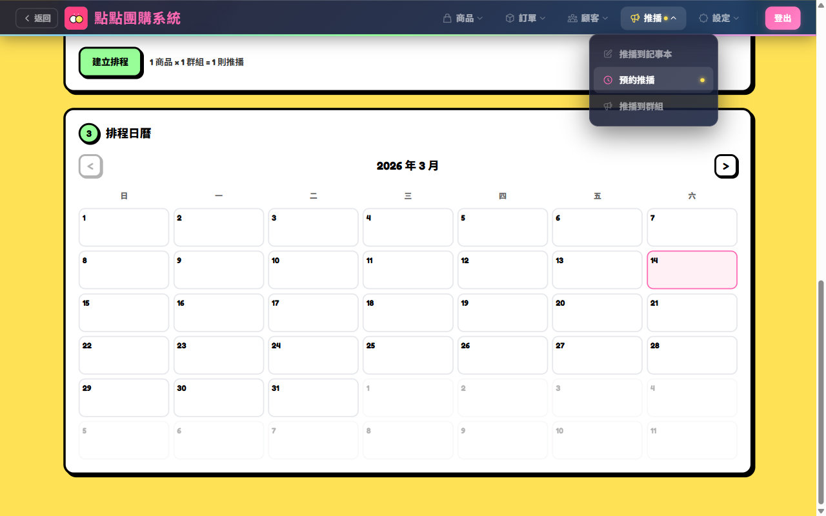This screenshot has height=516, width=826.
Task: Click the pencil icon next to 推播到記事本
Action: pyautogui.click(x=607, y=54)
